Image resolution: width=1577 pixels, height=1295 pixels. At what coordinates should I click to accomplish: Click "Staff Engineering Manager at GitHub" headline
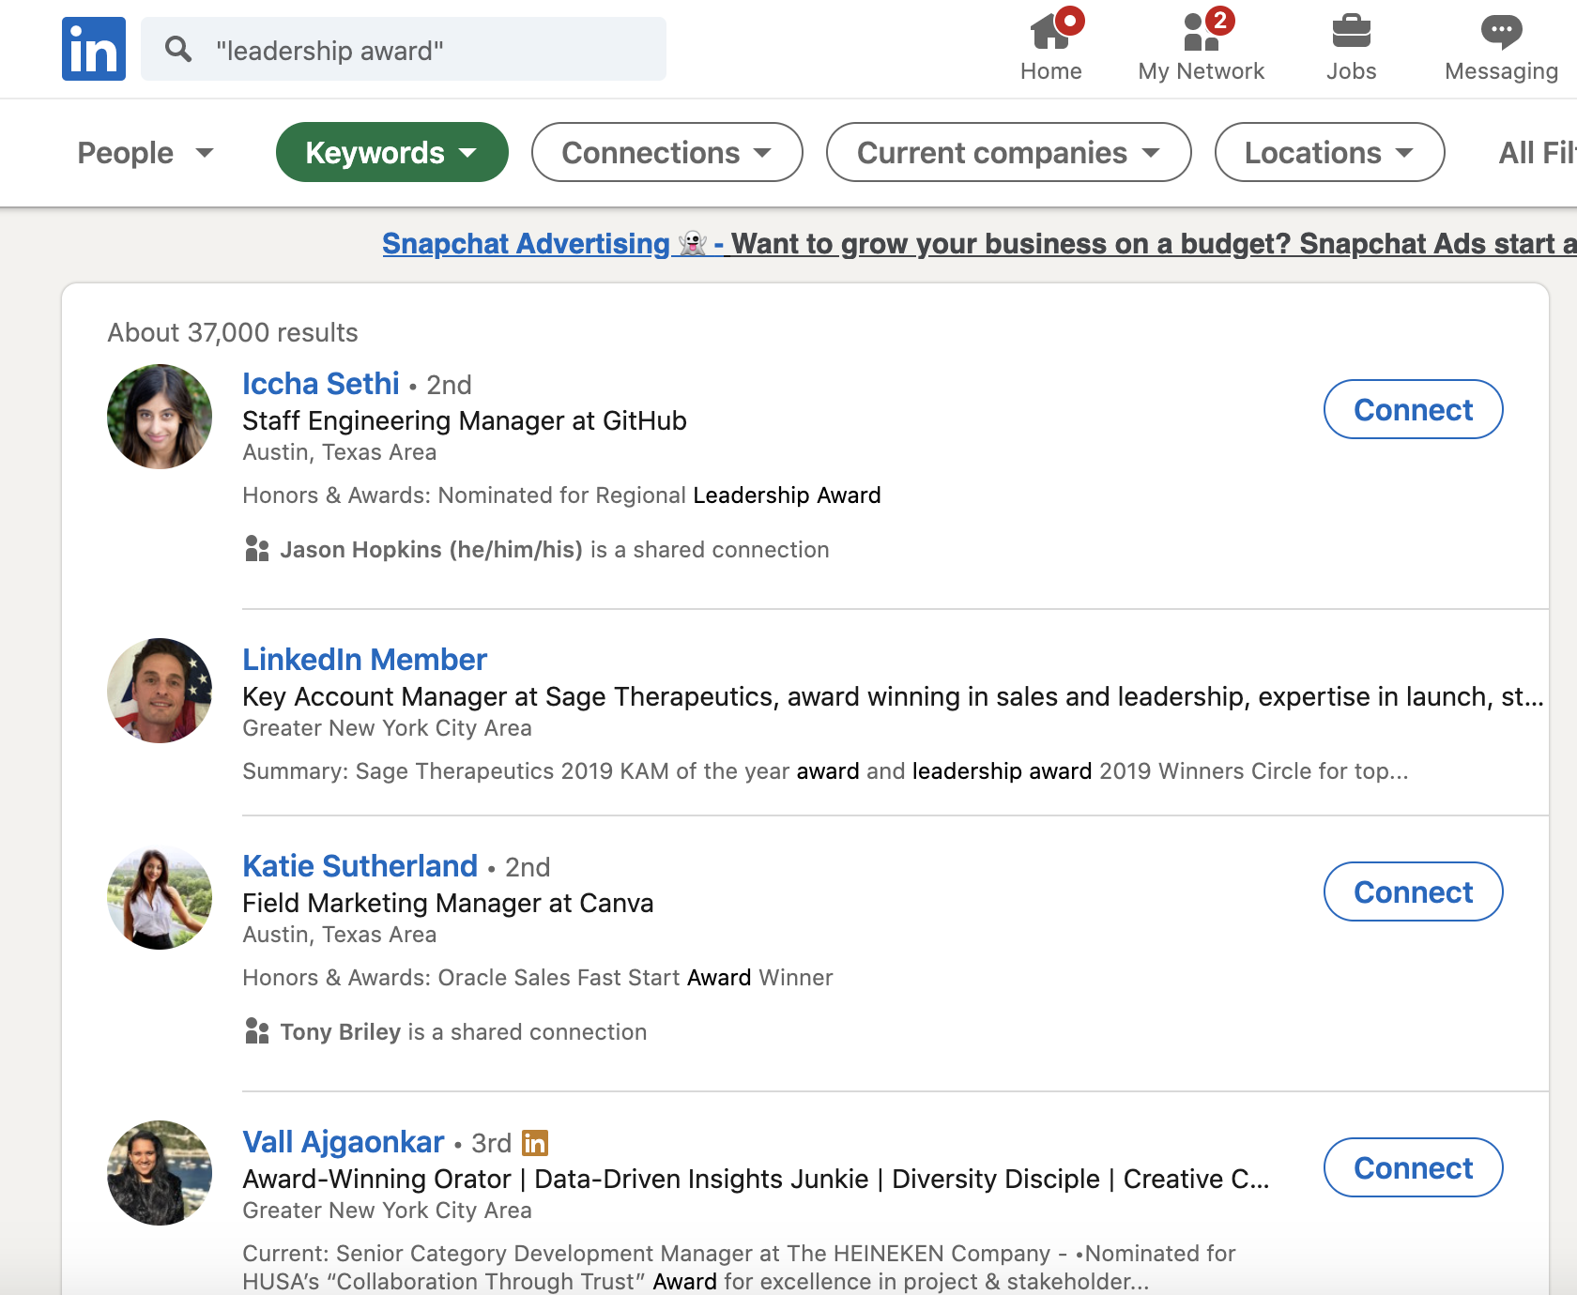click(x=465, y=420)
